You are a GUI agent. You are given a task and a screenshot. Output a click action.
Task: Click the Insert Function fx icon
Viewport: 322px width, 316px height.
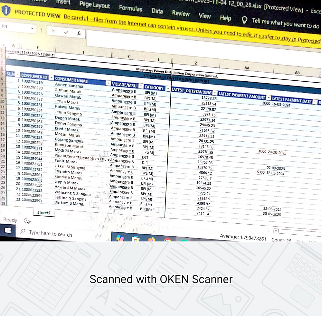79,33
